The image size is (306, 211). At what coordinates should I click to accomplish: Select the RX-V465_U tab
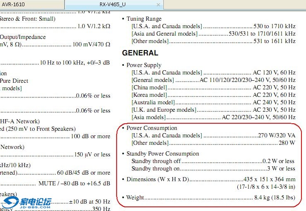point(112,4)
